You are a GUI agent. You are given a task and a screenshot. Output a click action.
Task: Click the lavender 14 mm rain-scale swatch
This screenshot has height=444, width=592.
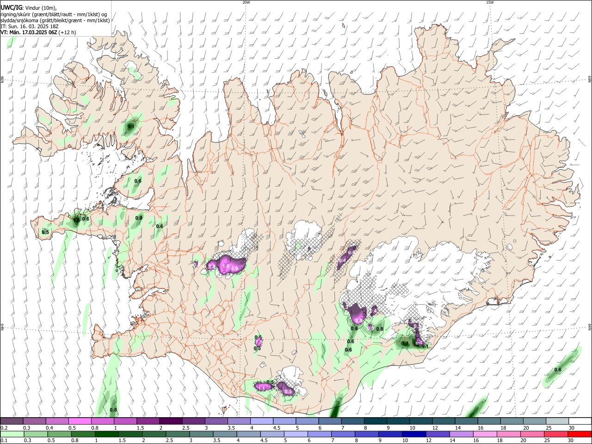pyautogui.click(x=462, y=434)
